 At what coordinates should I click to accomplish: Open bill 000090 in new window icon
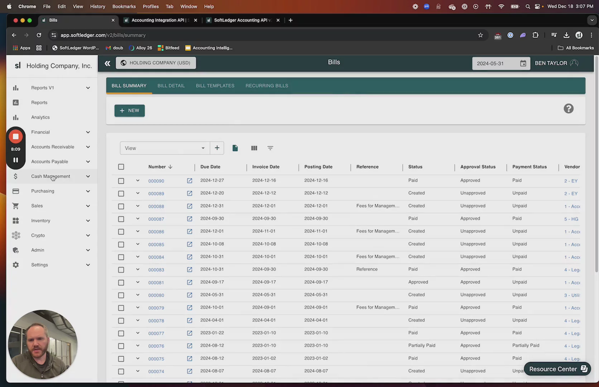coord(190,181)
